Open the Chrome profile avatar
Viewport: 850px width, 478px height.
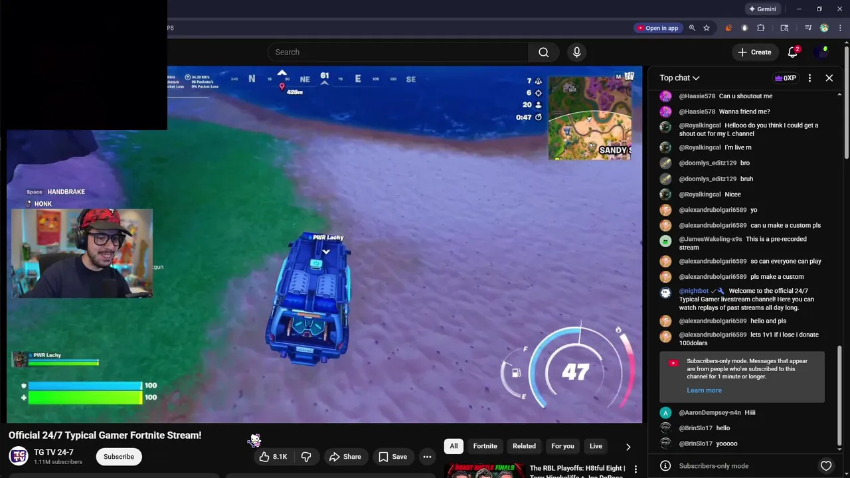824,28
